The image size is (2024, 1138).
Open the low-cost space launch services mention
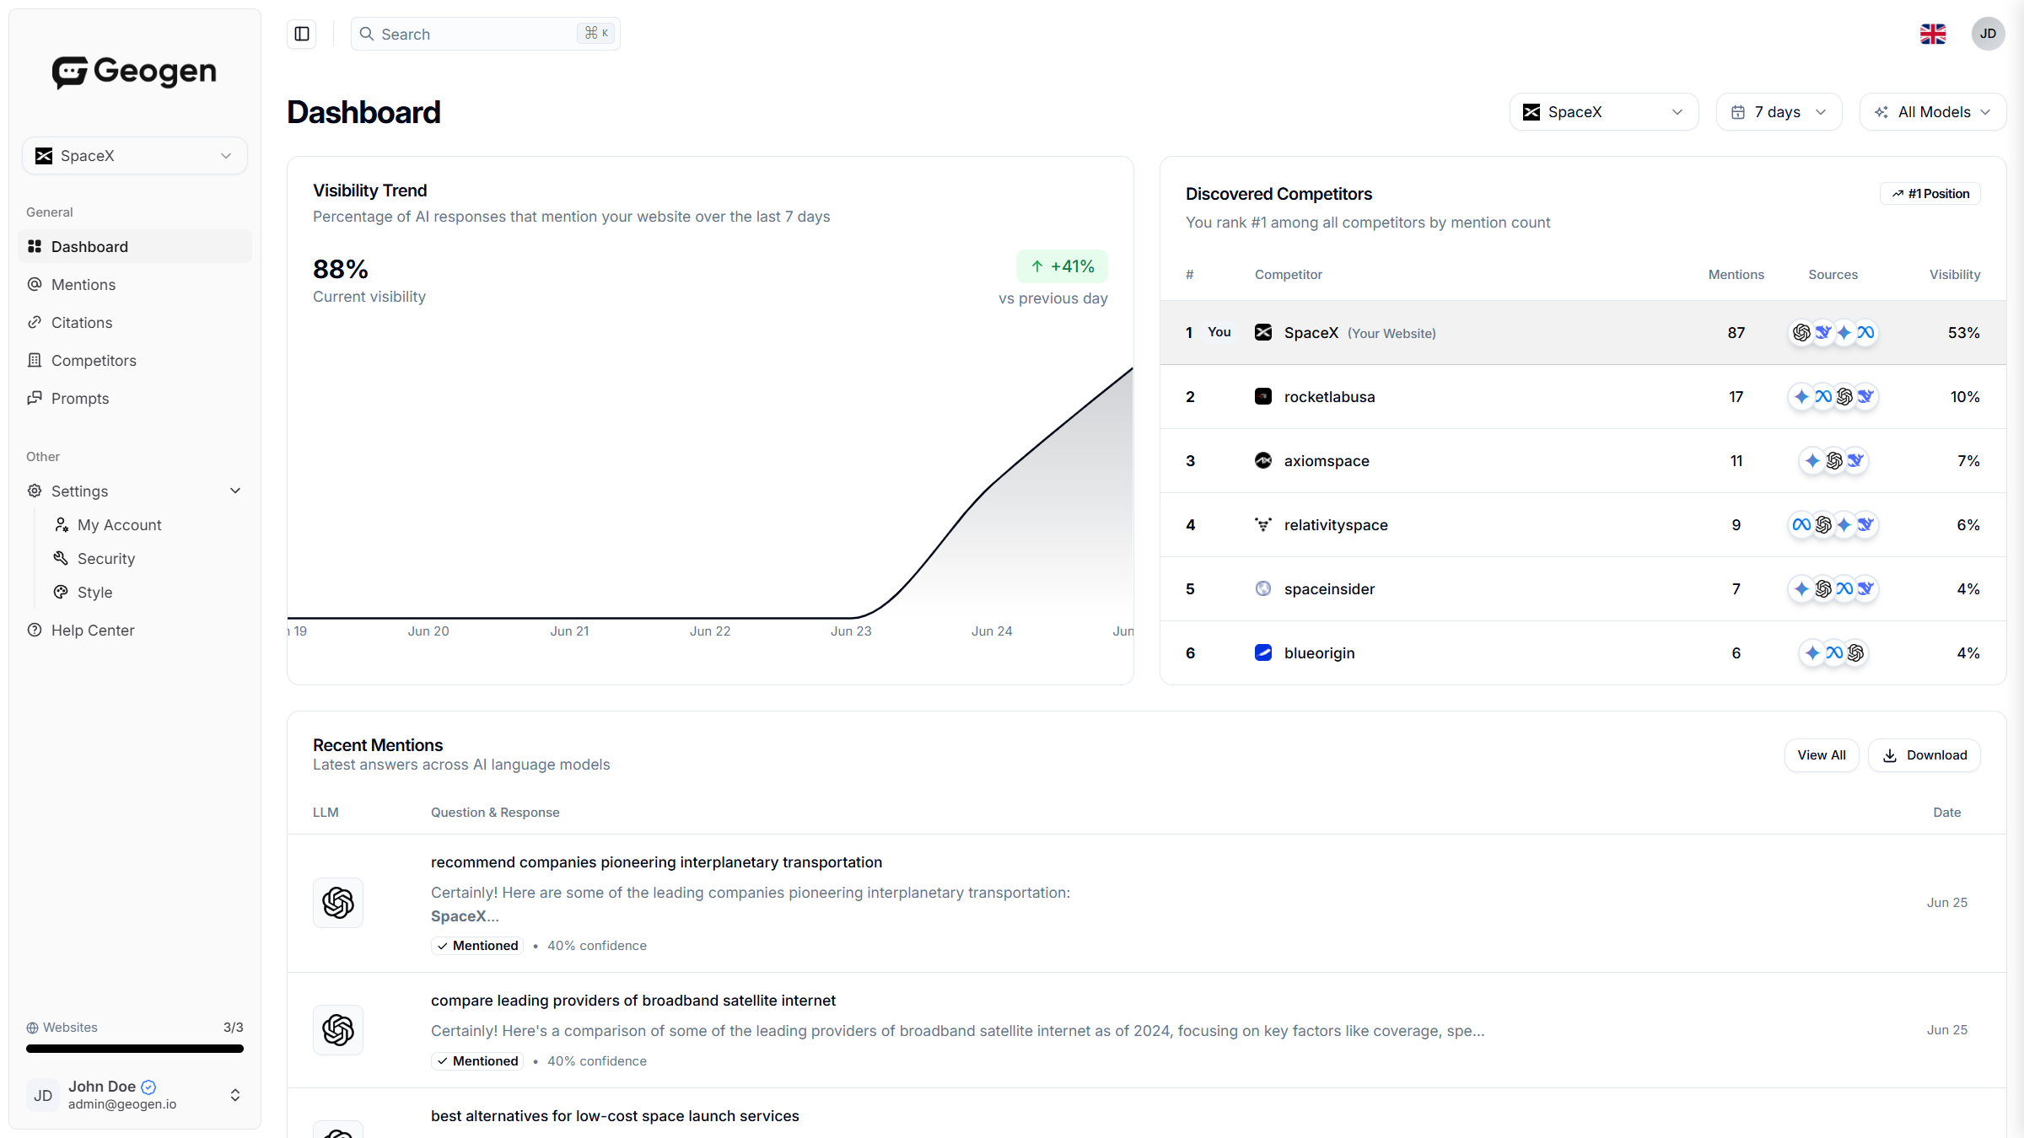pos(615,1116)
